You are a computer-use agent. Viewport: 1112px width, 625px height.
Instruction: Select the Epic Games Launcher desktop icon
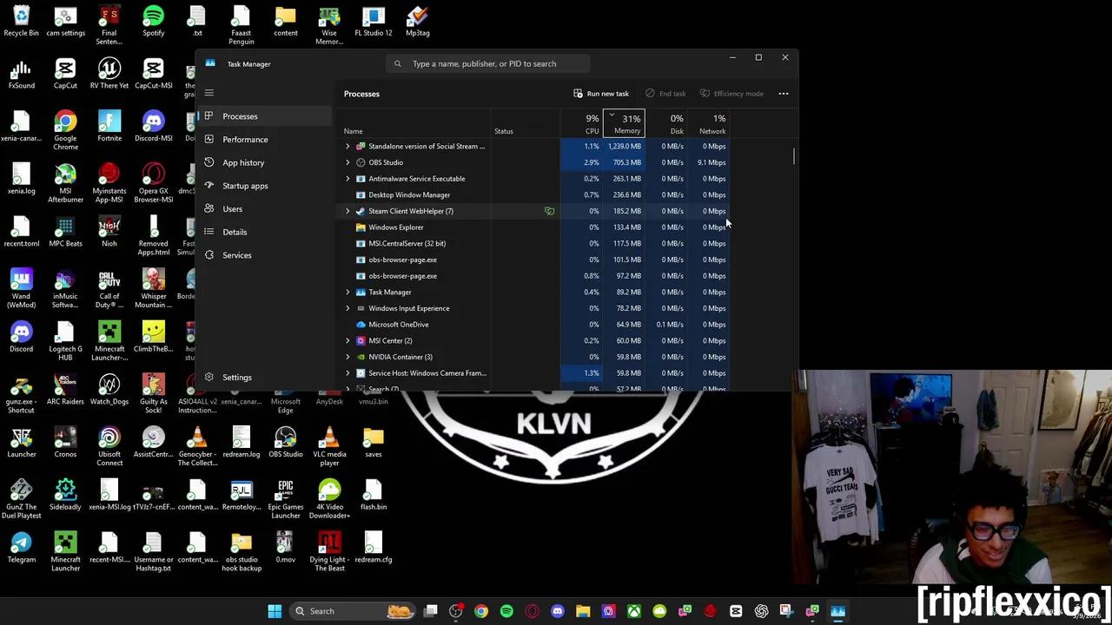285,500
